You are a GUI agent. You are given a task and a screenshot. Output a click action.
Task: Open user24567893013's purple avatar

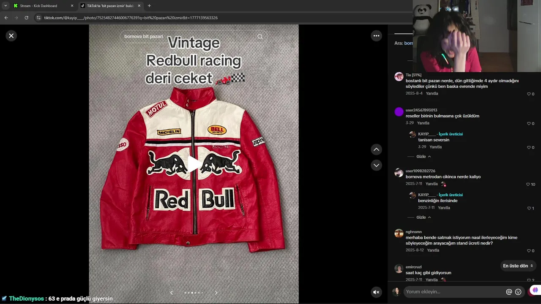click(399, 112)
